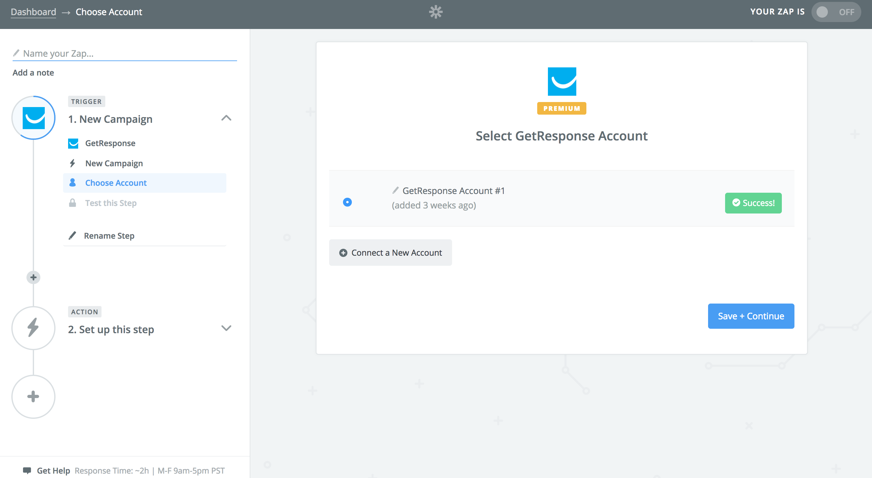
Task: Open the New Campaign trigger item
Action: point(144,163)
